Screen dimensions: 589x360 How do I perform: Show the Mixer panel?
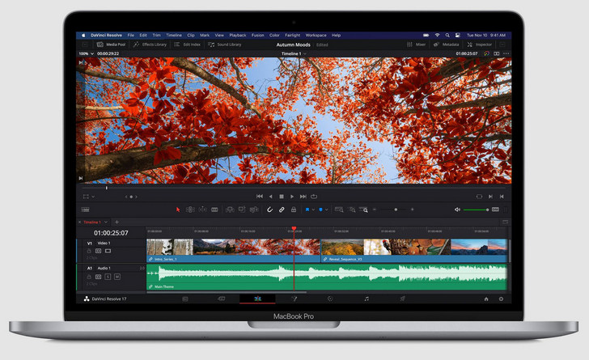[416, 44]
